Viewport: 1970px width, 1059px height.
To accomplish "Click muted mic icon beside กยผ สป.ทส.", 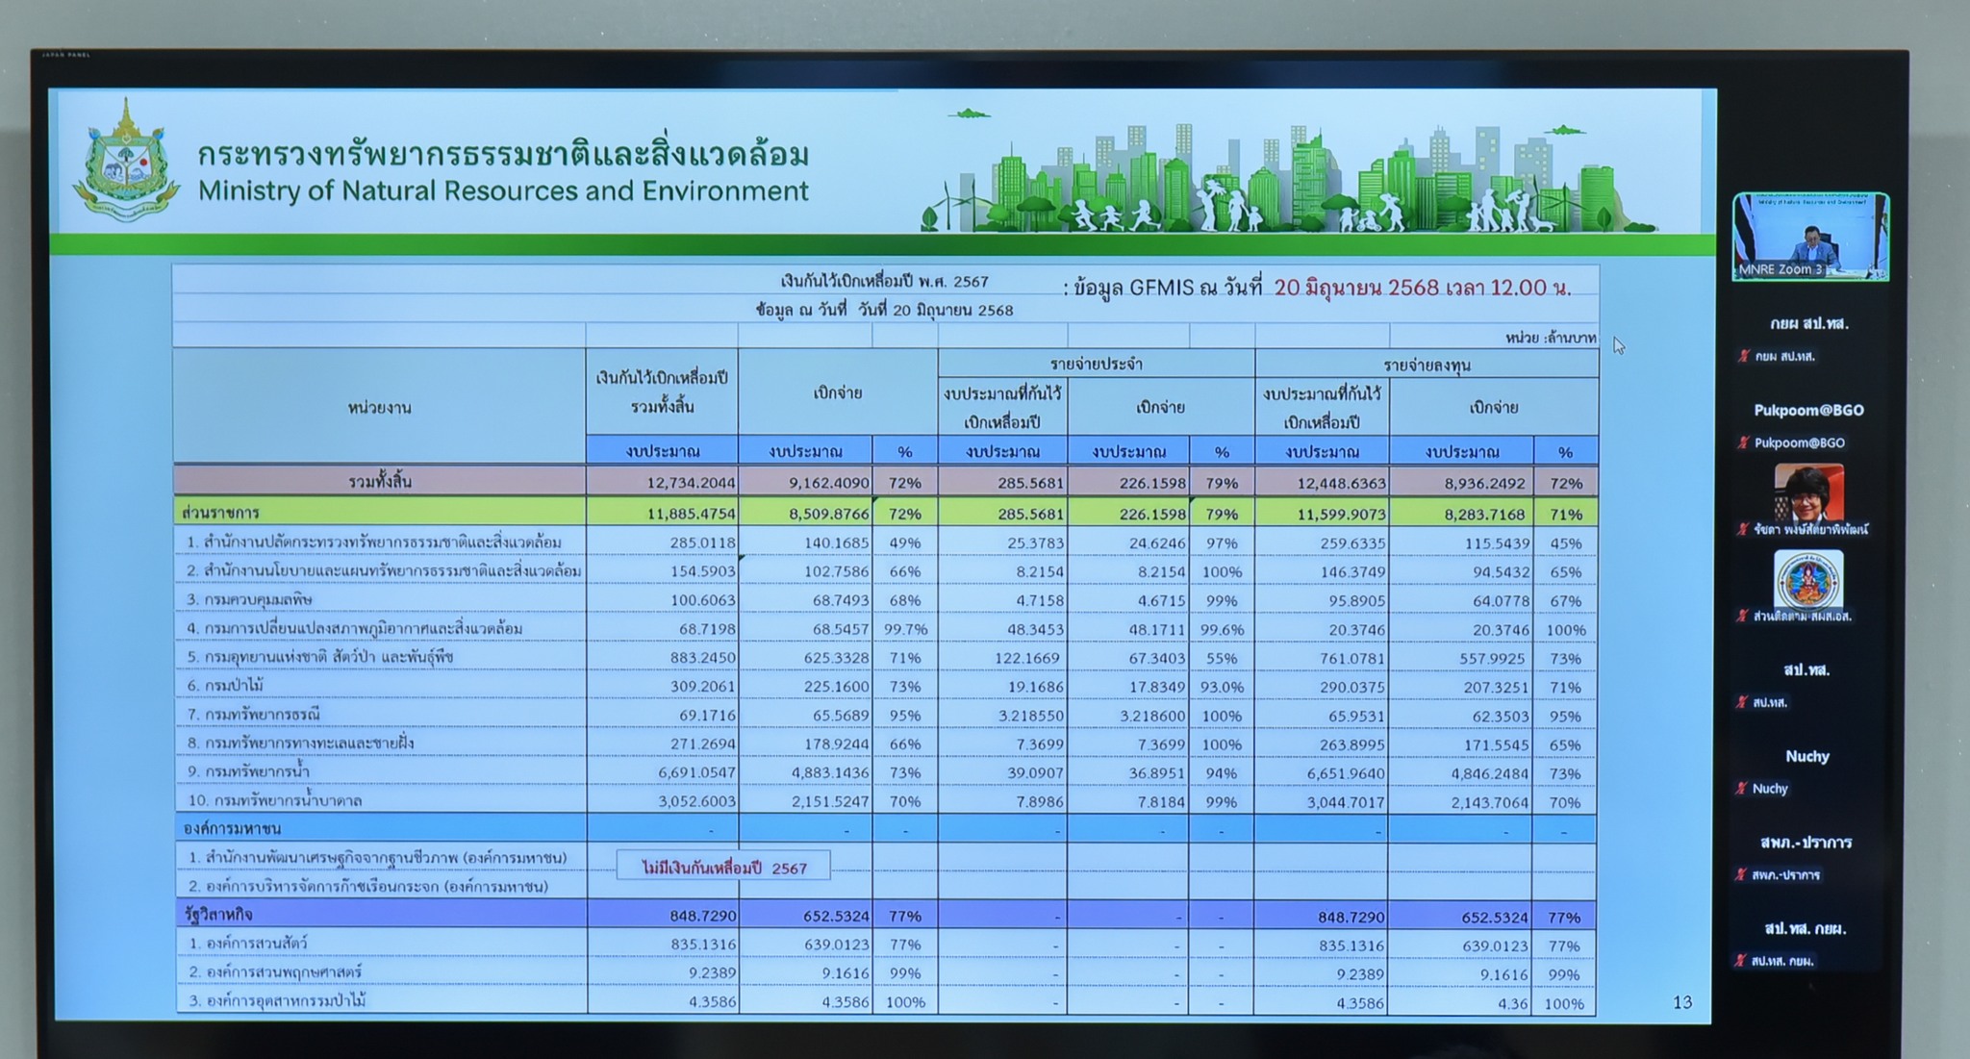I will click(x=1743, y=356).
